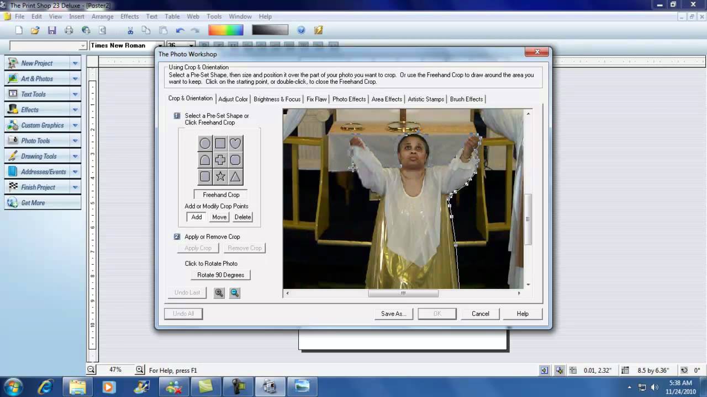Select the triangle pre-set crop shape
Viewport: 707px width, 397px height.
click(235, 177)
